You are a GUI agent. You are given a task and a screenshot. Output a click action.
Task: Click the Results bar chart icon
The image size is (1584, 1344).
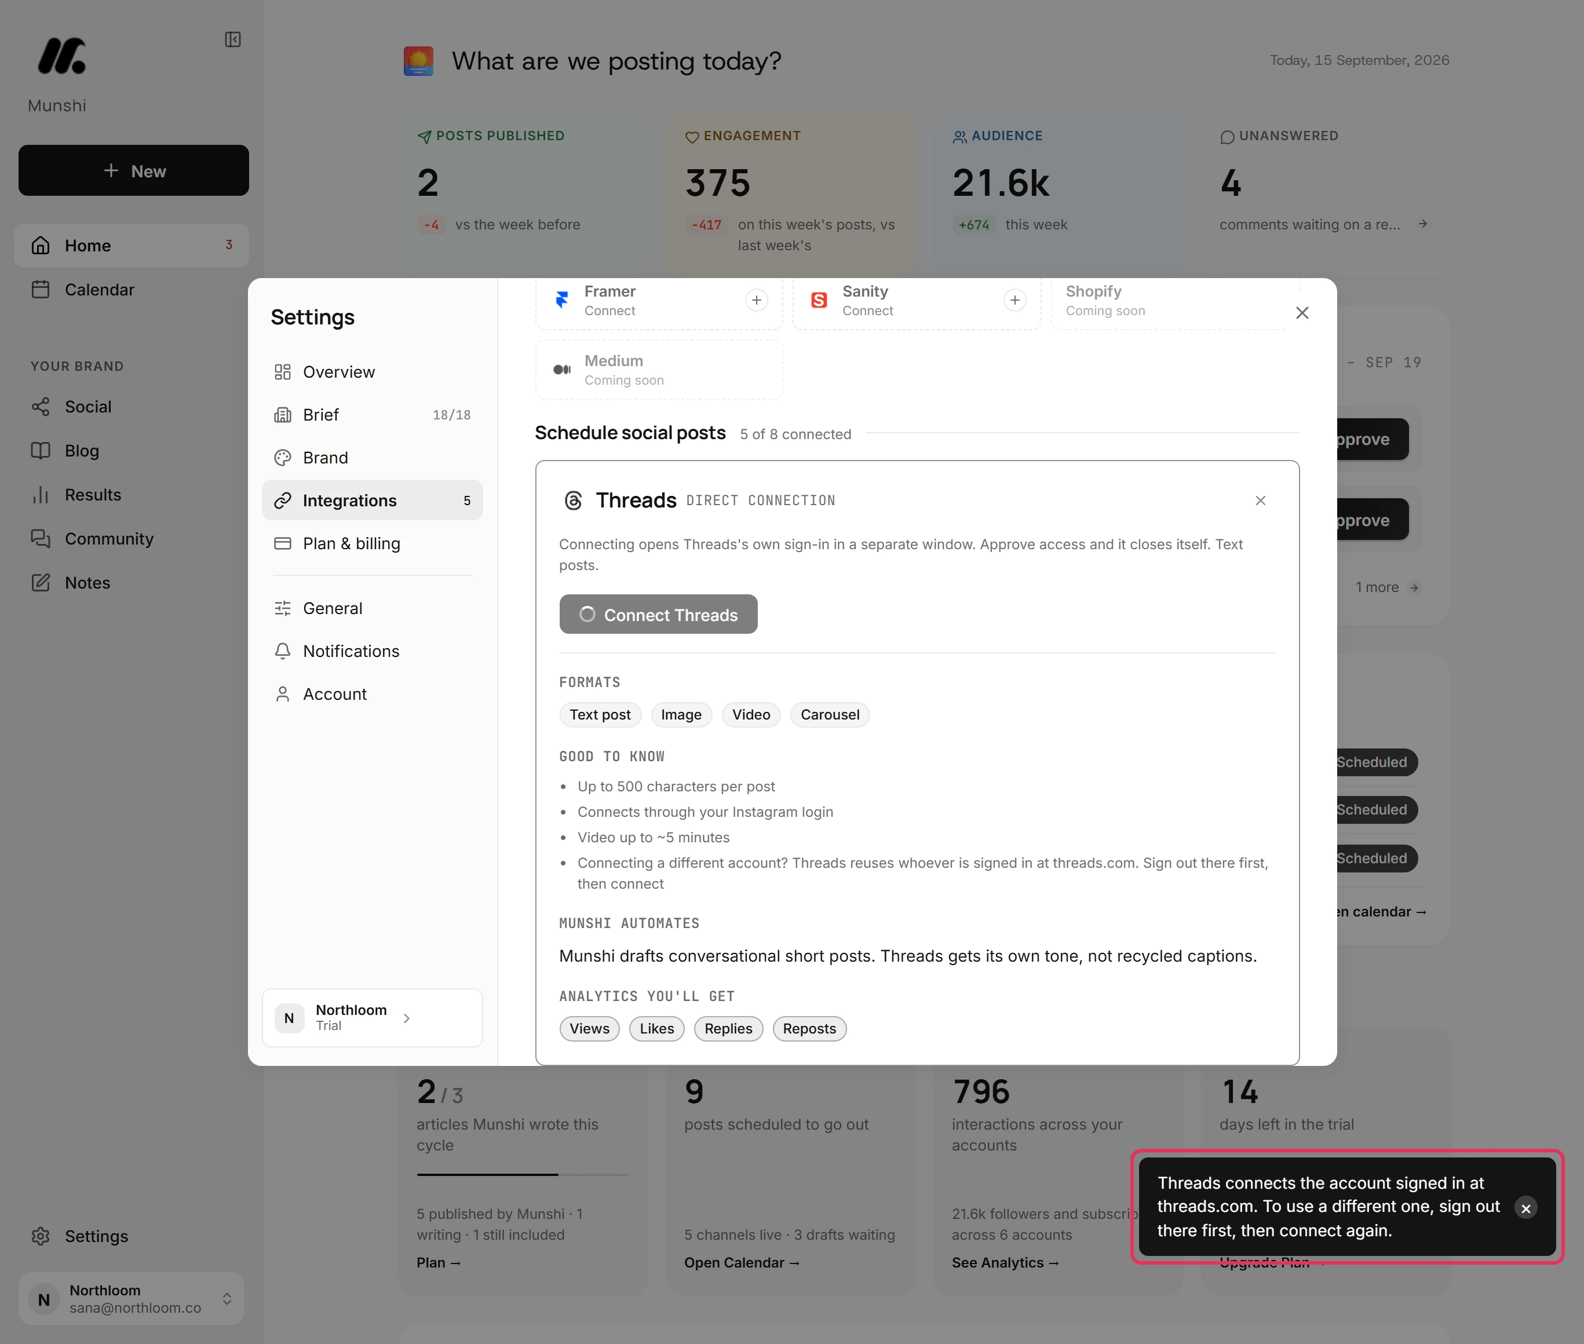point(41,495)
